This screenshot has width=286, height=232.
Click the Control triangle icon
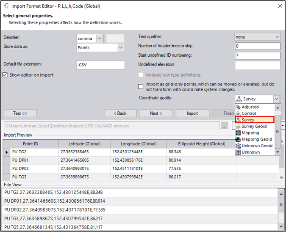(238, 113)
